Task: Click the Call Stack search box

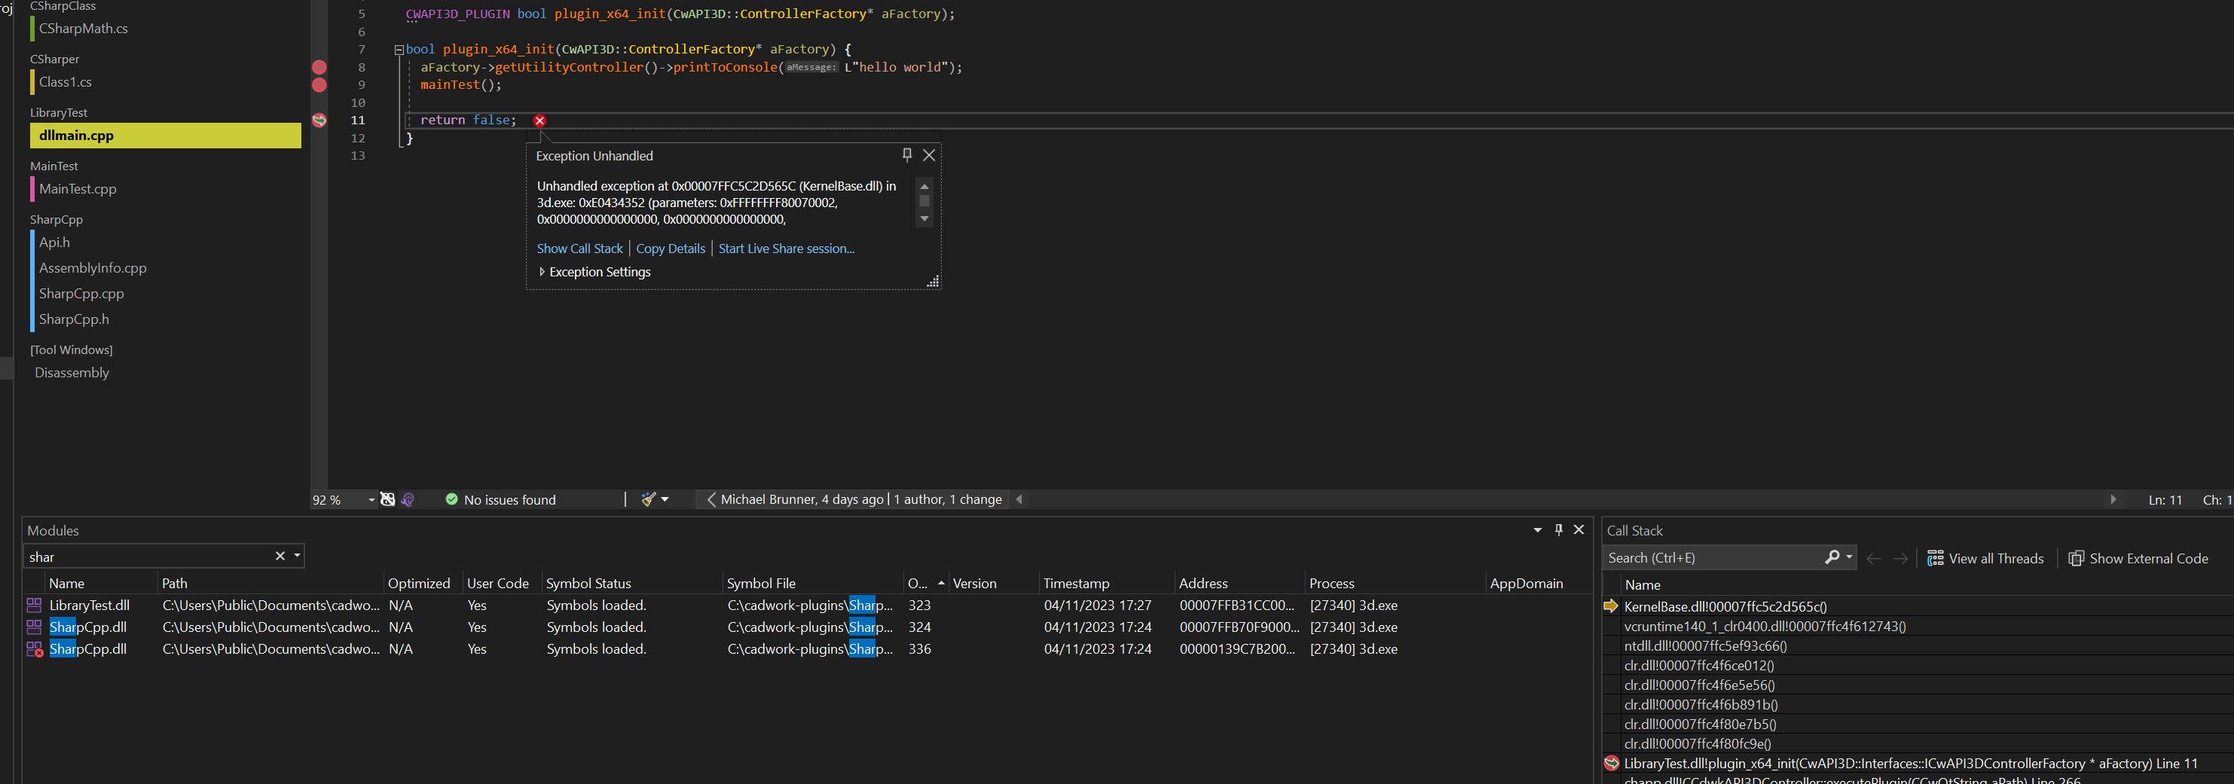Action: tap(1713, 559)
